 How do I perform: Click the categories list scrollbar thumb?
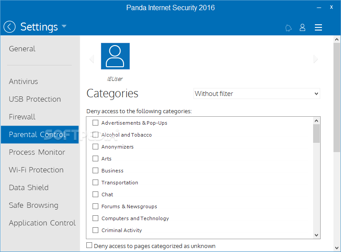(x=317, y=134)
